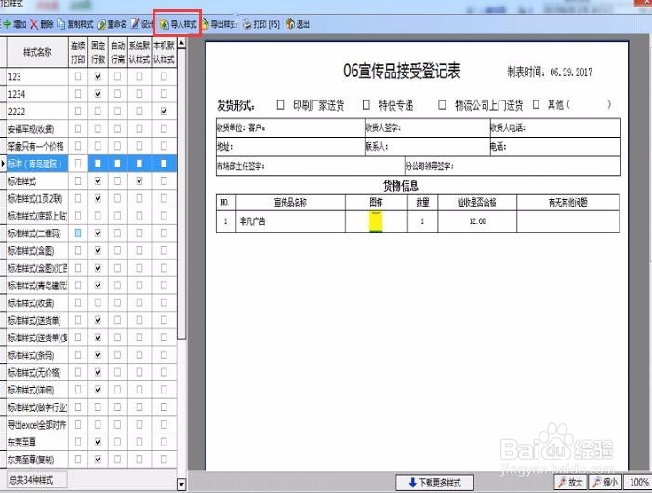
Task: Click the 删除 (delete) red X button
Action: pos(42,24)
